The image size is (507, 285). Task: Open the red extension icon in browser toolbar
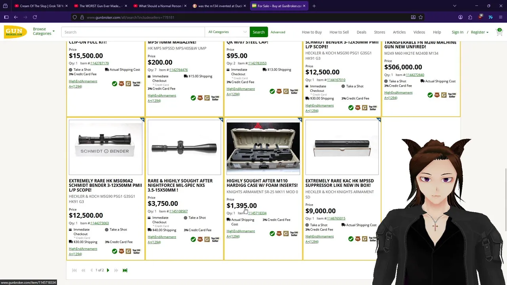point(480,17)
